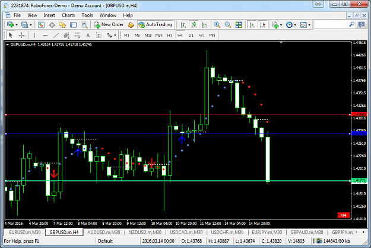Click the green 1.41771 price level label
The image size is (371, 248).
click(359, 180)
